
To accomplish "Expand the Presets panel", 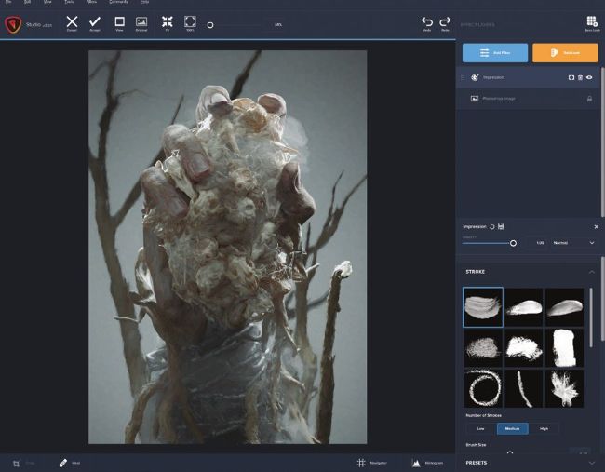I will click(592, 462).
